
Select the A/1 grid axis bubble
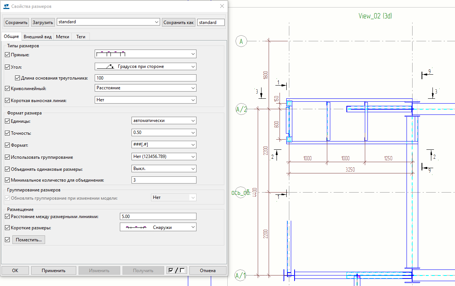point(240,276)
